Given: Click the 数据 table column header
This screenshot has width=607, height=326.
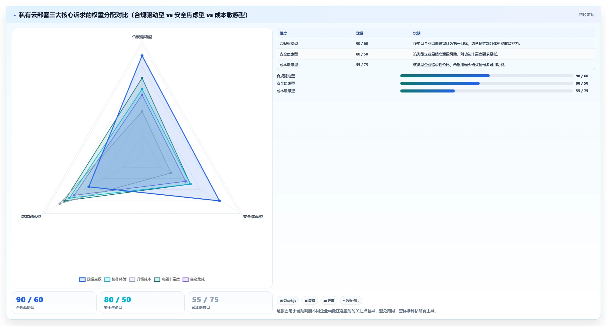Looking at the screenshot, I should point(360,33).
